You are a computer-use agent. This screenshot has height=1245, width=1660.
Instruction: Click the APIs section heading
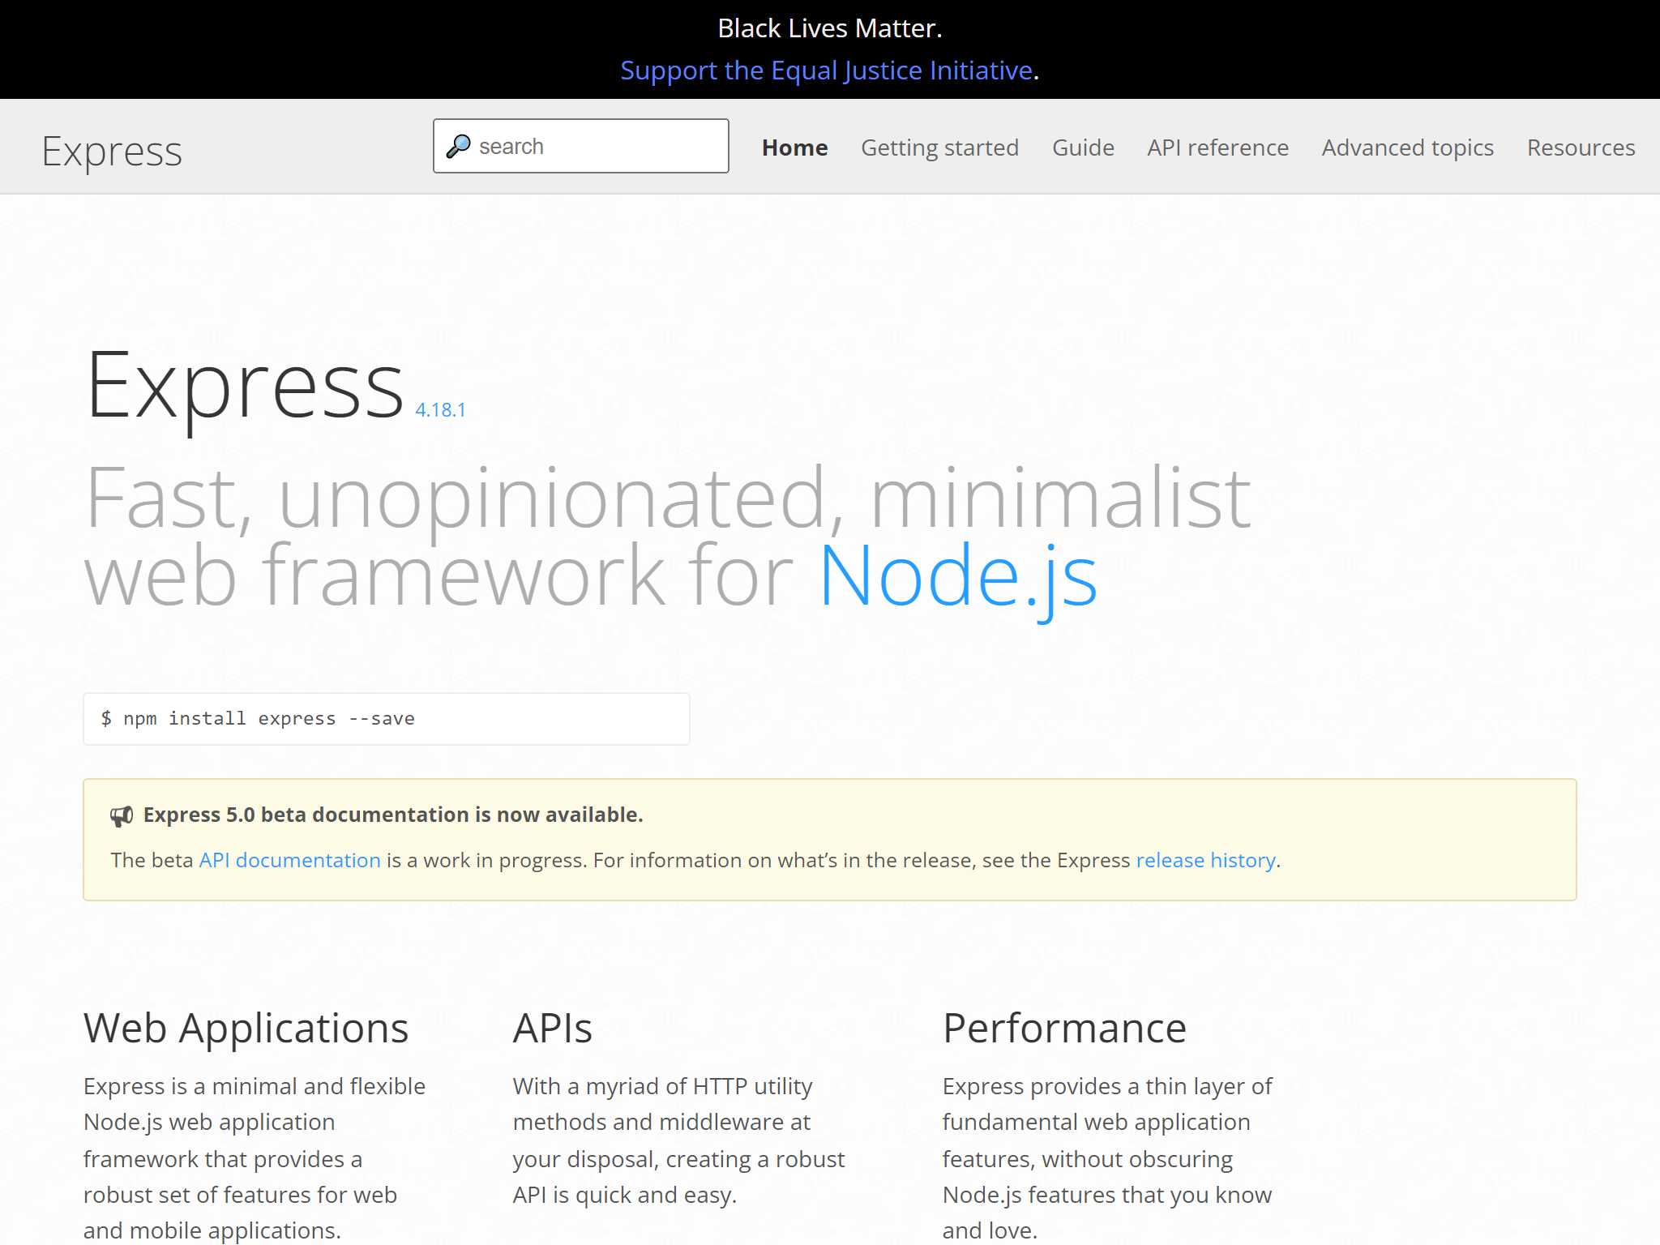(x=552, y=1028)
